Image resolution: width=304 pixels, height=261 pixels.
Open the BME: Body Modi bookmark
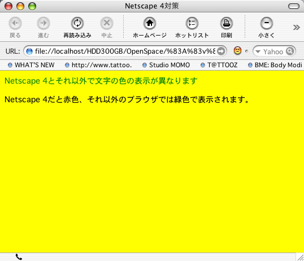pyautogui.click(x=275, y=65)
